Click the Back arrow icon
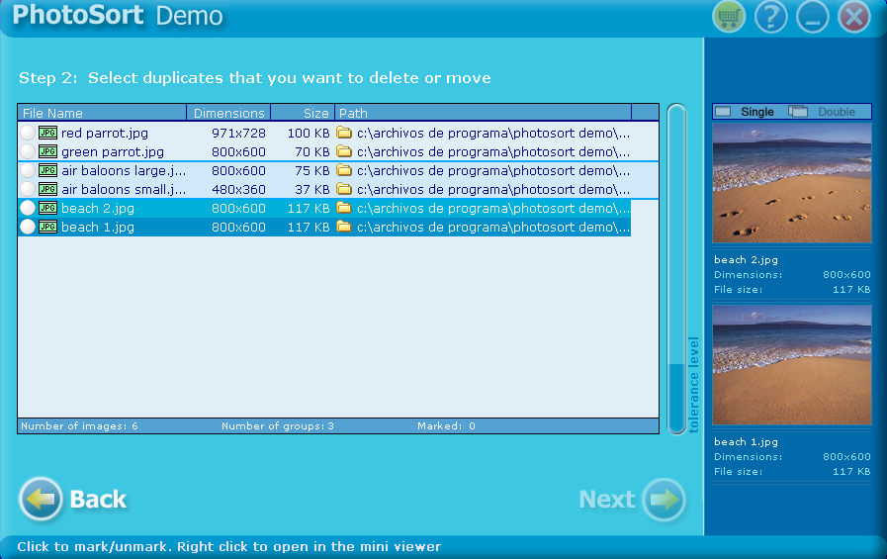 [x=41, y=499]
